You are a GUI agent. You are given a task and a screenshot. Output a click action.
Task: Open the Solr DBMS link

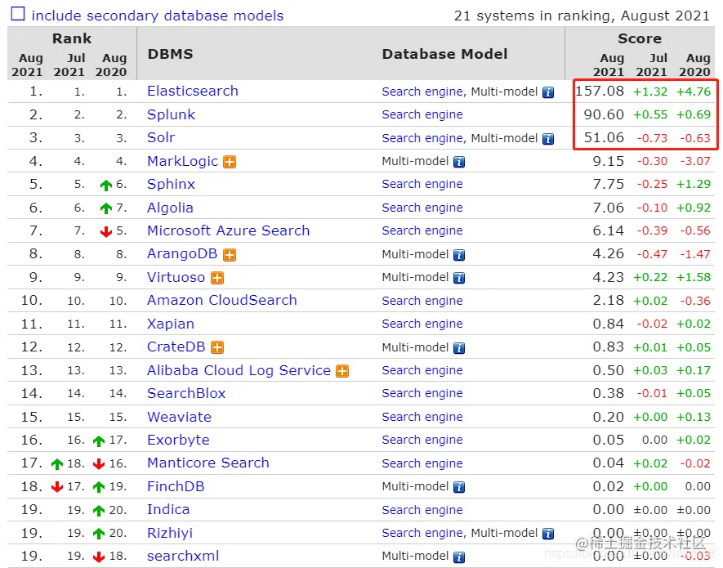(161, 137)
